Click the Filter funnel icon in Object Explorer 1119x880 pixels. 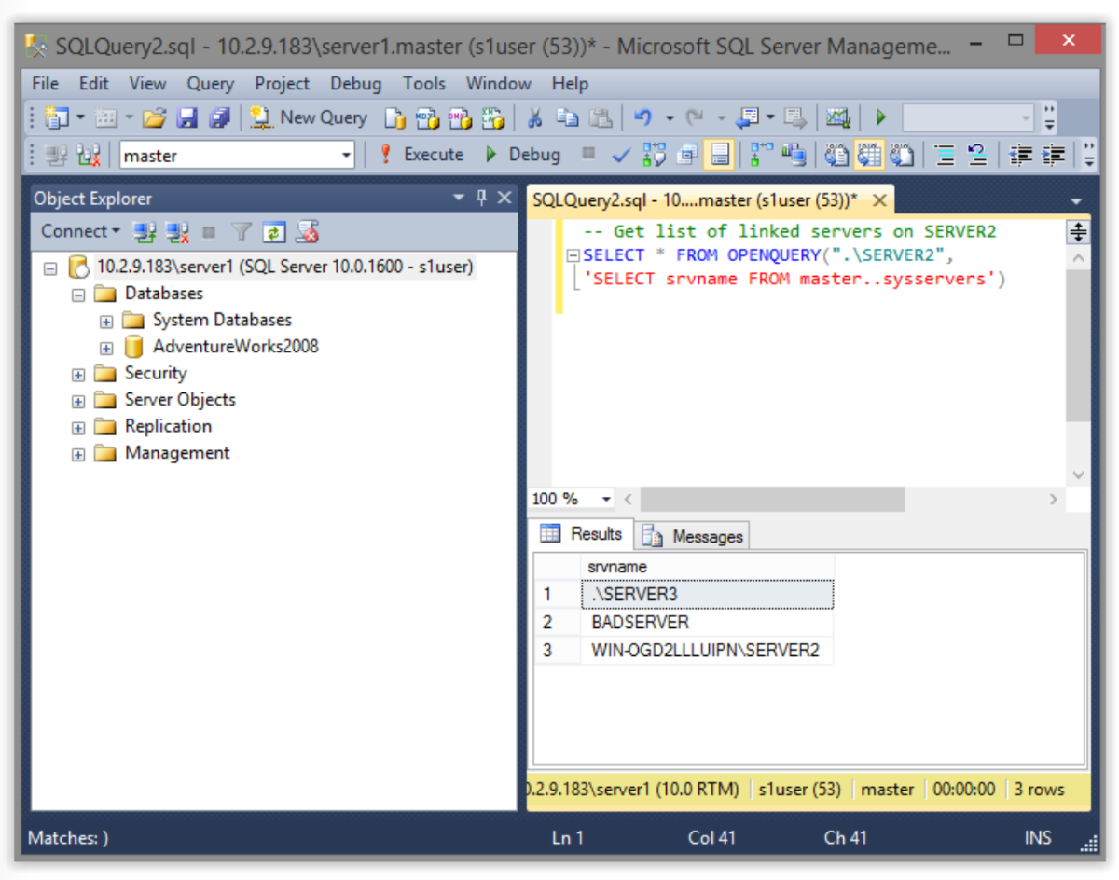coord(242,231)
